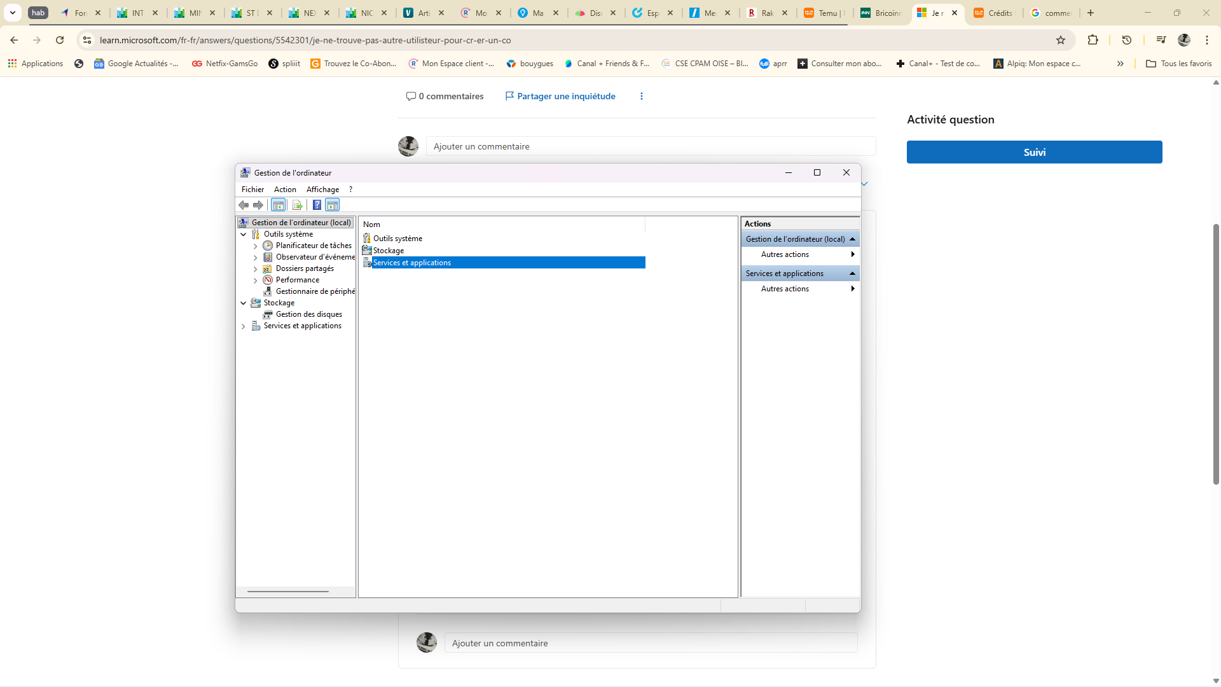Open Stockage icon in center list

point(388,251)
